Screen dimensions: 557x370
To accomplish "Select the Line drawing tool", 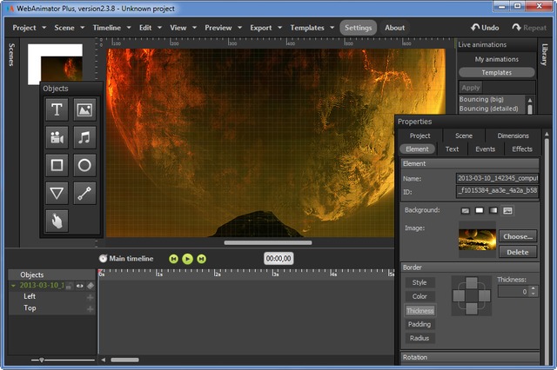I will 84,193.
